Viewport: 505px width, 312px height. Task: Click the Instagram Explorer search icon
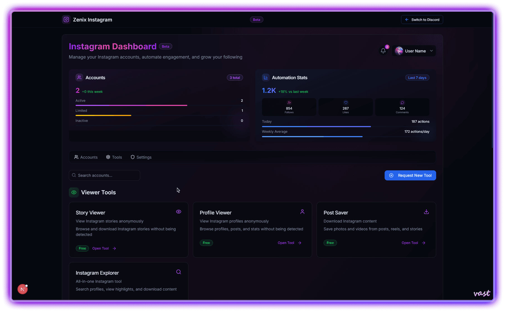pyautogui.click(x=179, y=272)
